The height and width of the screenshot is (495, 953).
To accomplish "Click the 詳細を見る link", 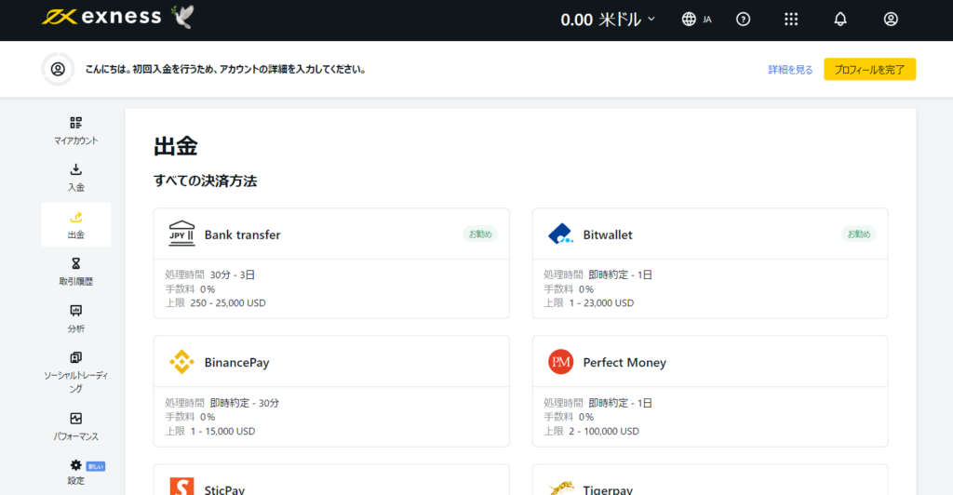I will [x=790, y=70].
